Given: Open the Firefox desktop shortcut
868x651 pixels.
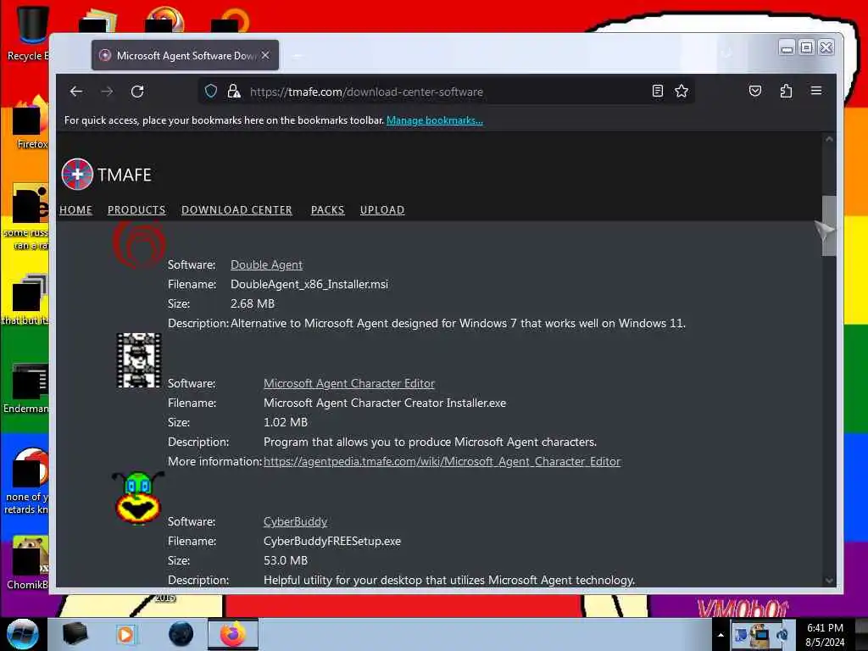Looking at the screenshot, I should tap(29, 123).
